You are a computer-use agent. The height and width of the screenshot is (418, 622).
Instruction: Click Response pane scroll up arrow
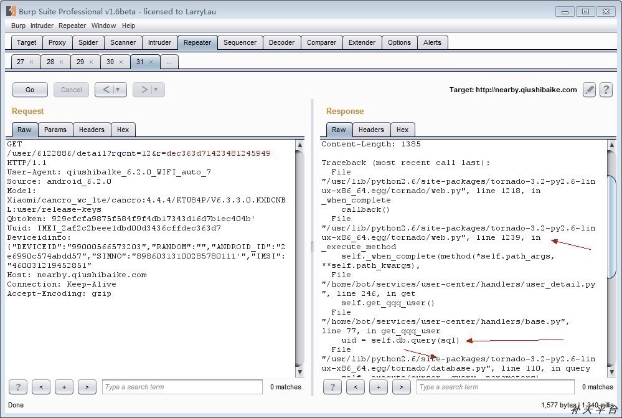tap(611, 145)
